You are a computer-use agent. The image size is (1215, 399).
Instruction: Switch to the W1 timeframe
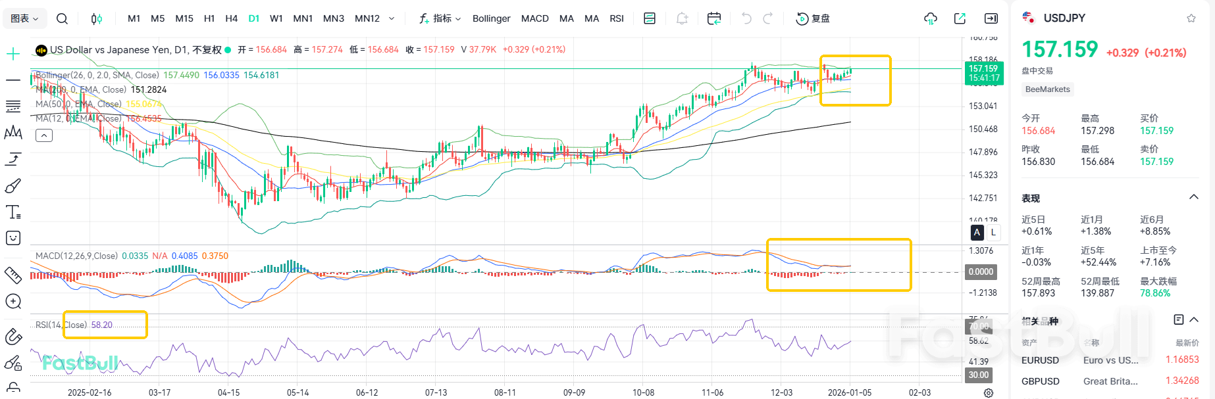click(x=276, y=18)
